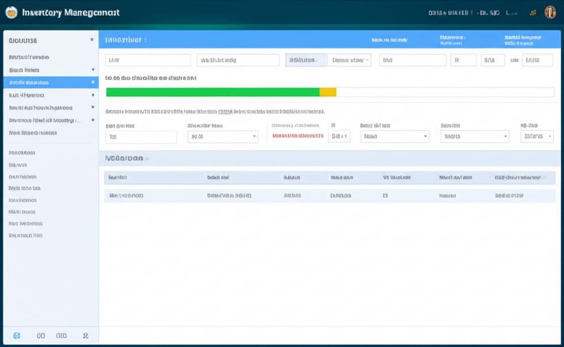Open the first dropdown in the second filter row
Viewport: 564px width, 347px height.
[223, 137]
